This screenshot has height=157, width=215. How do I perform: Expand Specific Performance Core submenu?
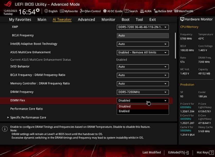tap(28, 117)
